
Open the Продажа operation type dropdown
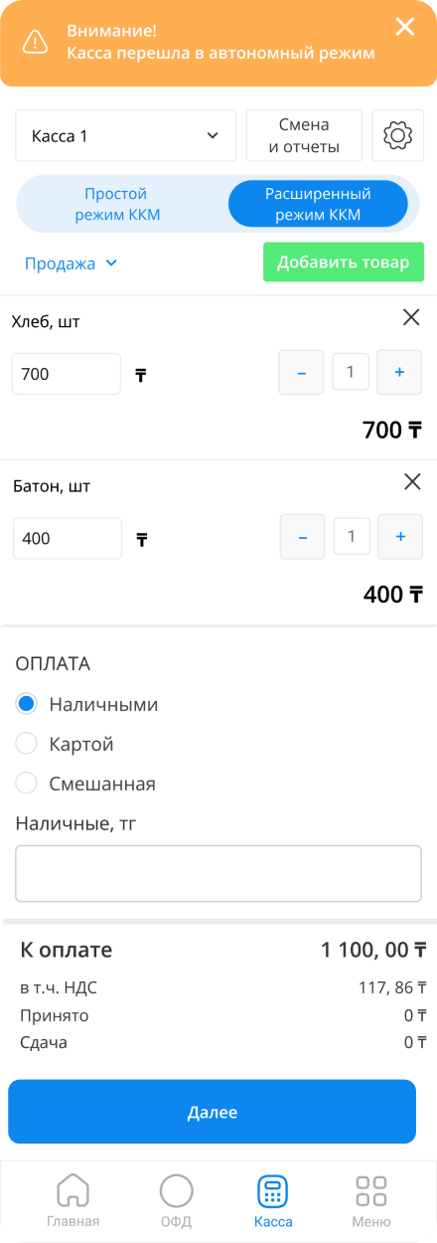(x=72, y=264)
